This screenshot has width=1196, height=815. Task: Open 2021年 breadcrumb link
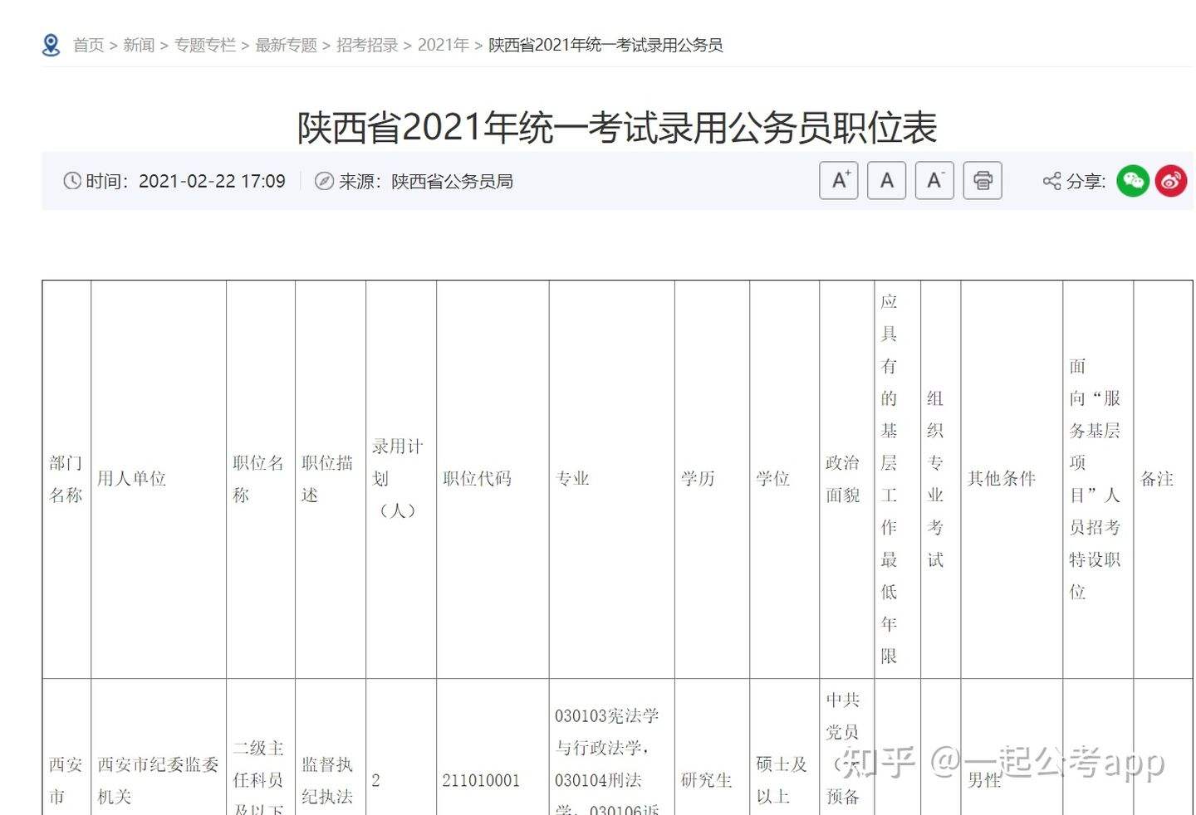pos(444,45)
